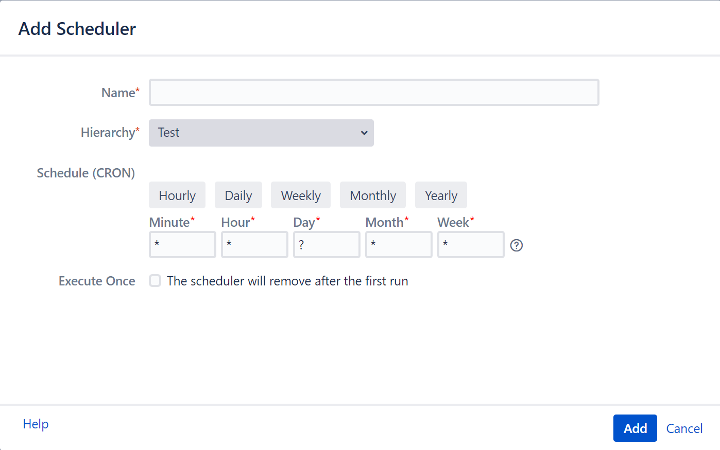Click the scheduler removal checkbox label text
Image resolution: width=720 pixels, height=450 pixels.
[287, 281]
